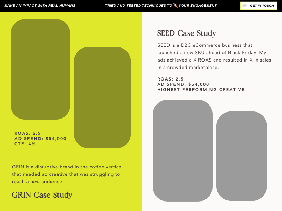Click the SEED D2C eCommerce description paragraph

[214, 56]
